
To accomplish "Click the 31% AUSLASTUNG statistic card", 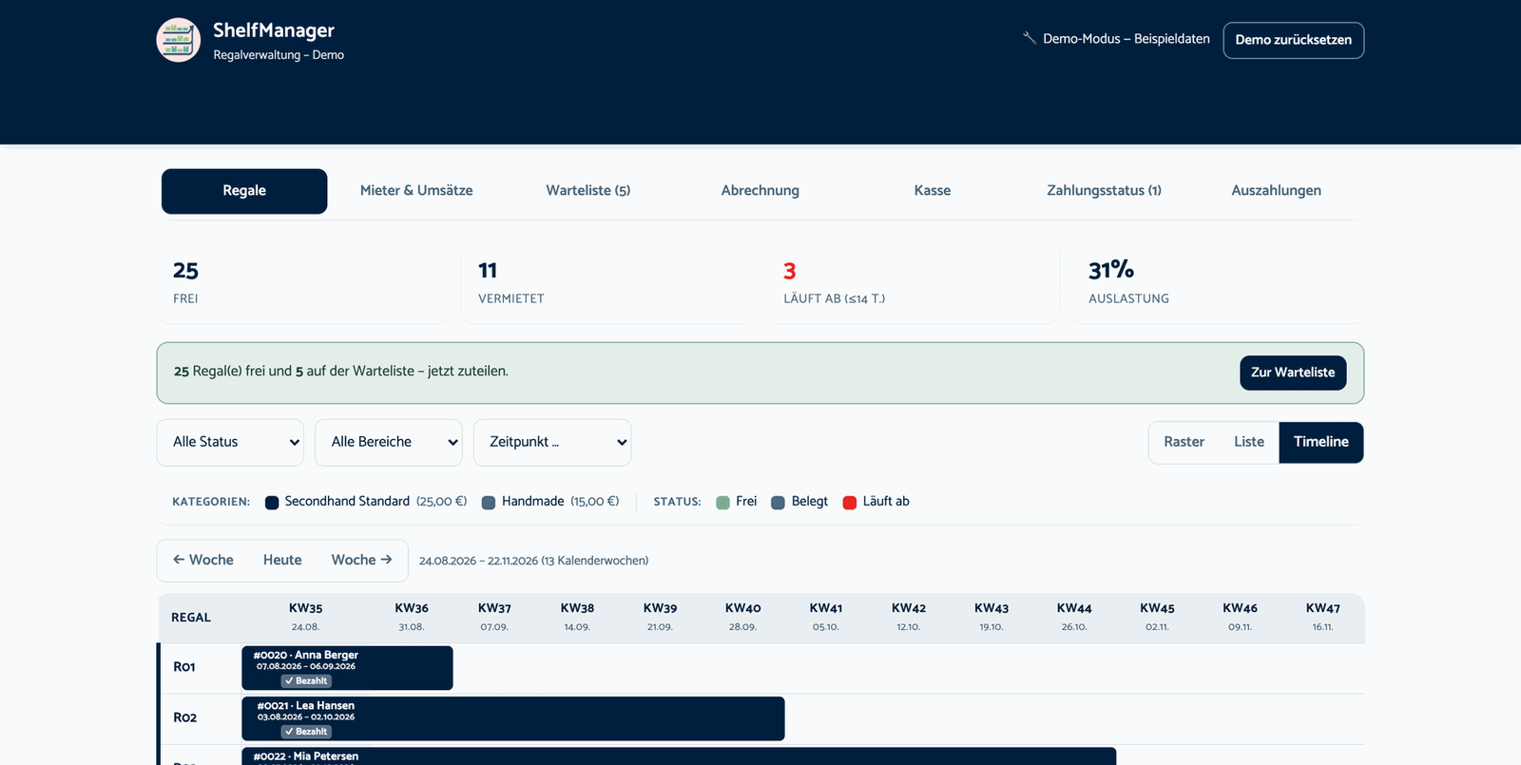I will click(x=1218, y=284).
